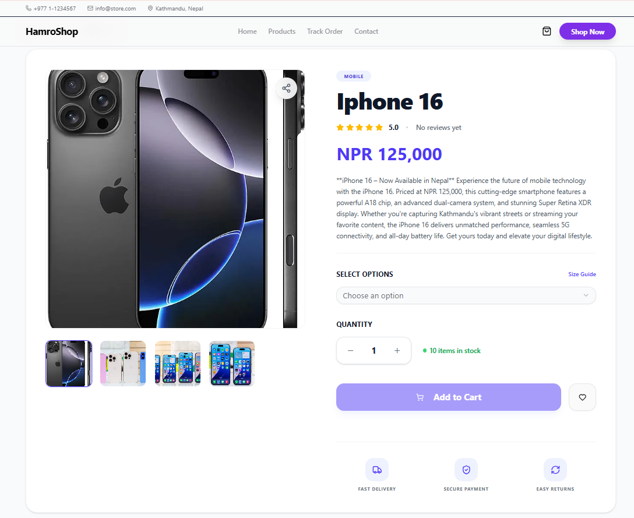The width and height of the screenshot is (634, 518).
Task: Open the 'Choose an option' dropdown
Action: [466, 296]
